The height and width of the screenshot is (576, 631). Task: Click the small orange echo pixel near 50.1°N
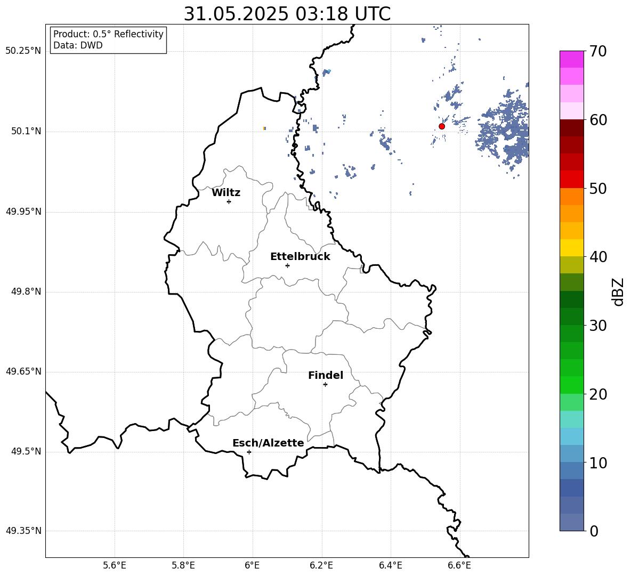264,128
